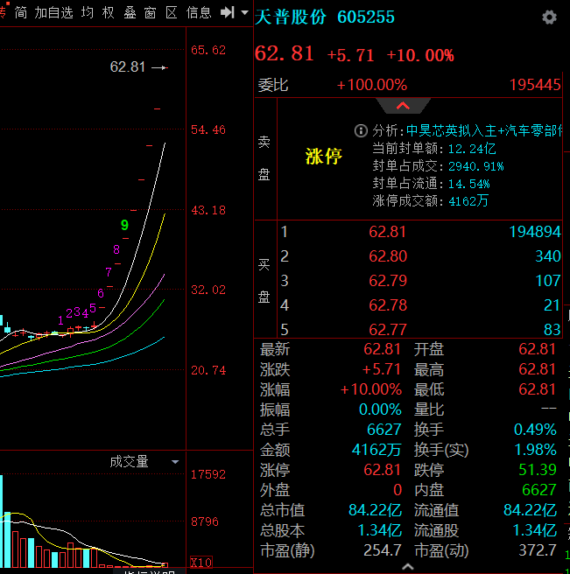The height and width of the screenshot is (574, 570).
Task: Open the 成交量 indicator dropdown
Action: [175, 462]
